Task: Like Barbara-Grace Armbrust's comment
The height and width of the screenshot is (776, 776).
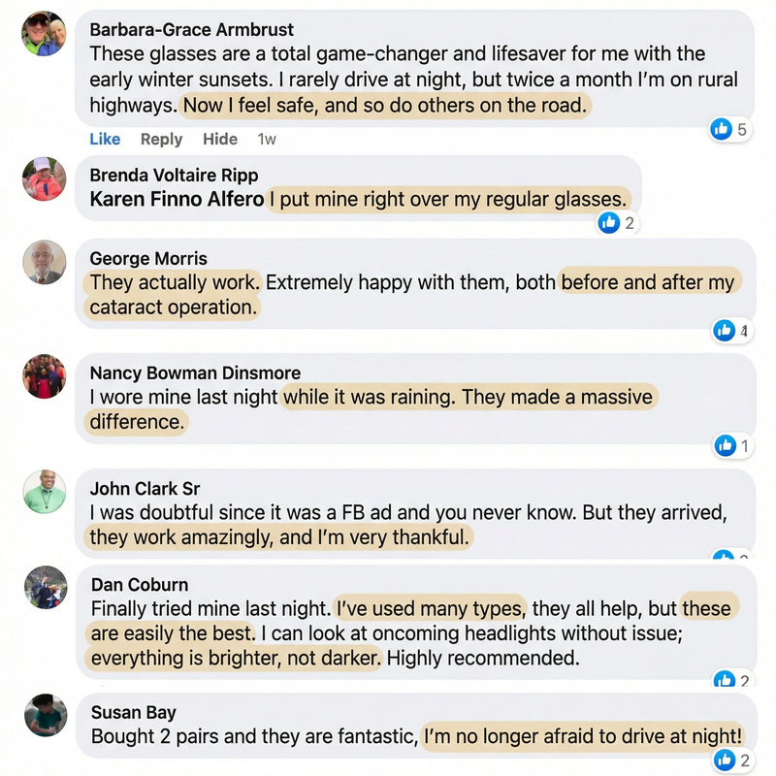Action: coord(105,139)
